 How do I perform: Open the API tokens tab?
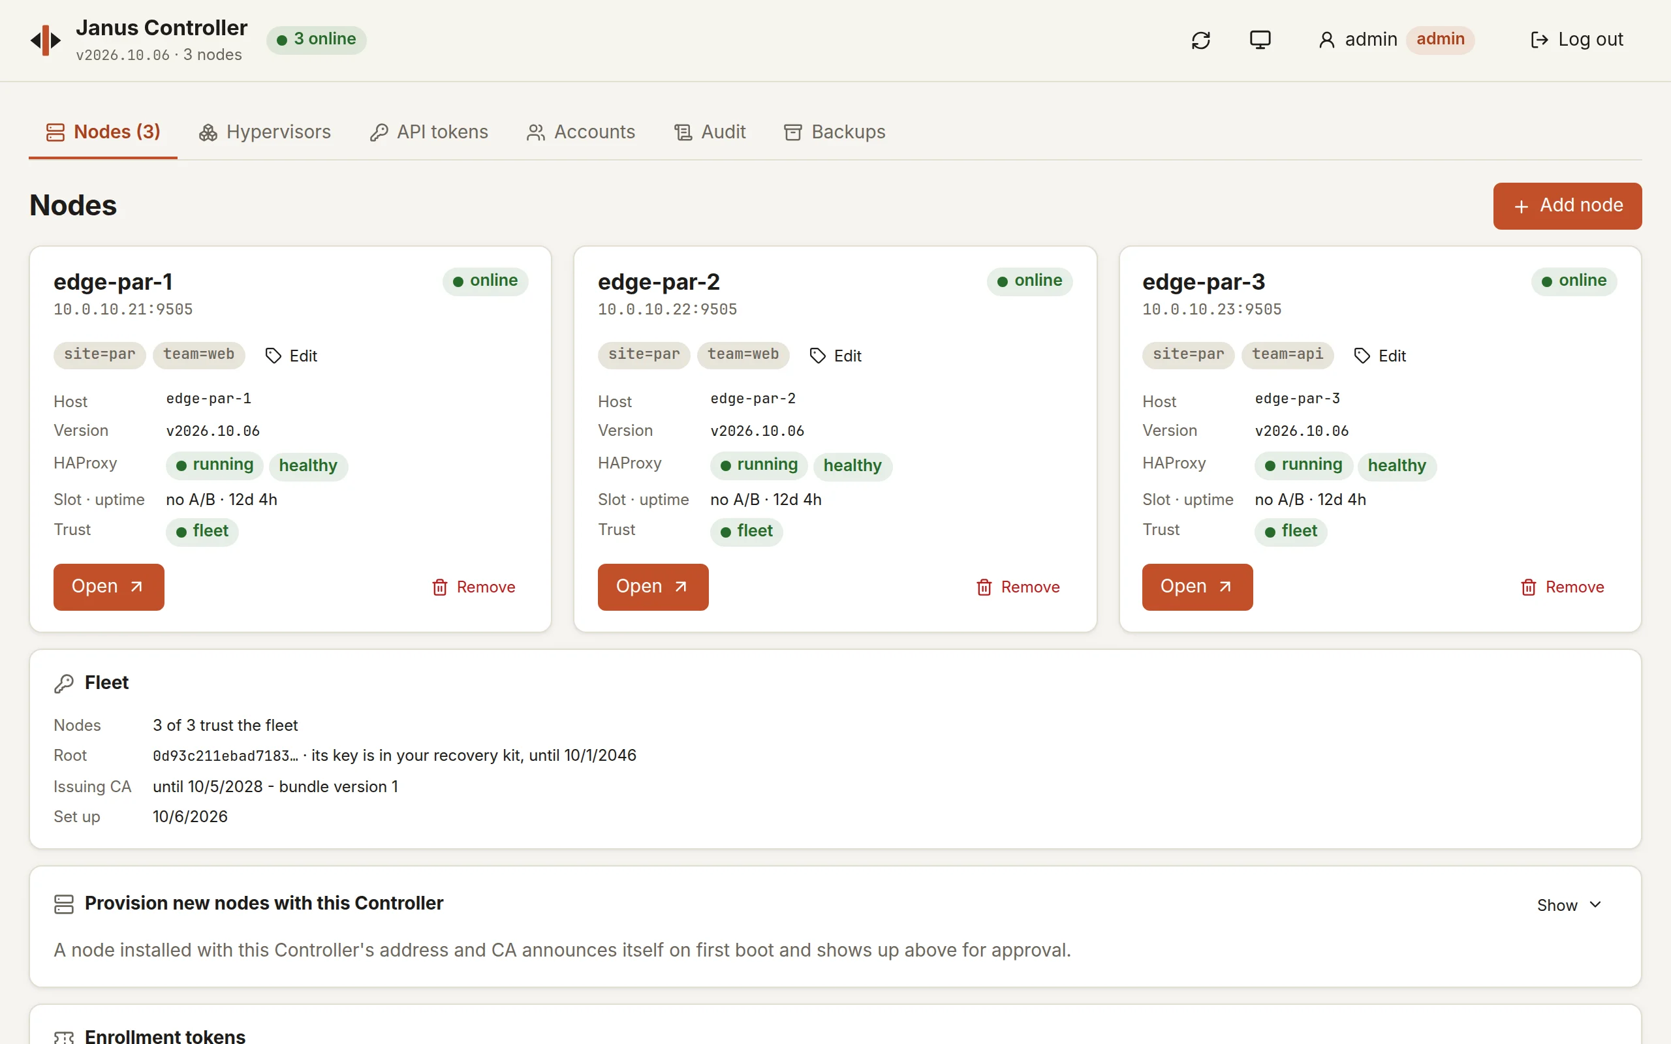click(x=429, y=132)
